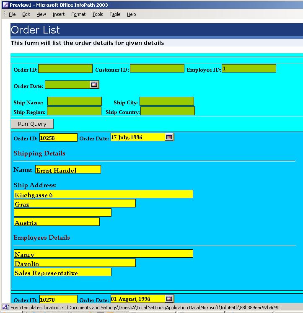Image resolution: width=303 pixels, height=313 pixels.
Task: Click the Run Query button
Action: [x=32, y=124]
